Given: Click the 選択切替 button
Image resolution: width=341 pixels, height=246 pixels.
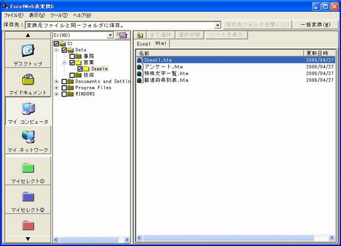Looking at the screenshot, I should [189, 35].
